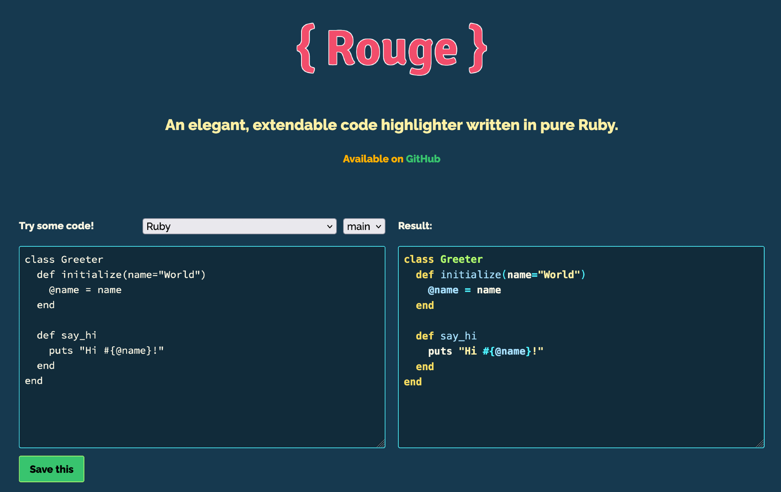
Task: Click the resize handle on the code textarea
Action: pos(381,444)
